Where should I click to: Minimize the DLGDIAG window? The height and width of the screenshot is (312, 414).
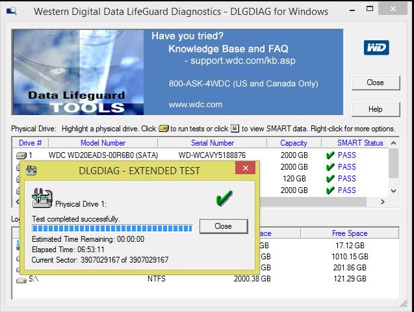352,10
